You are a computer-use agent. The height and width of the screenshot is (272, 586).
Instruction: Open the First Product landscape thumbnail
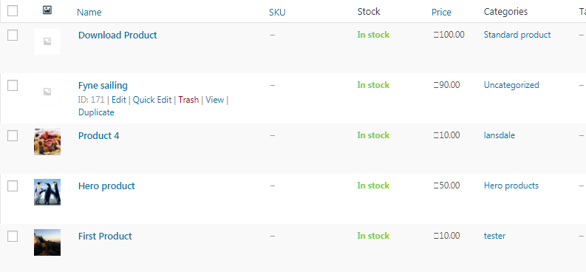[x=47, y=242]
